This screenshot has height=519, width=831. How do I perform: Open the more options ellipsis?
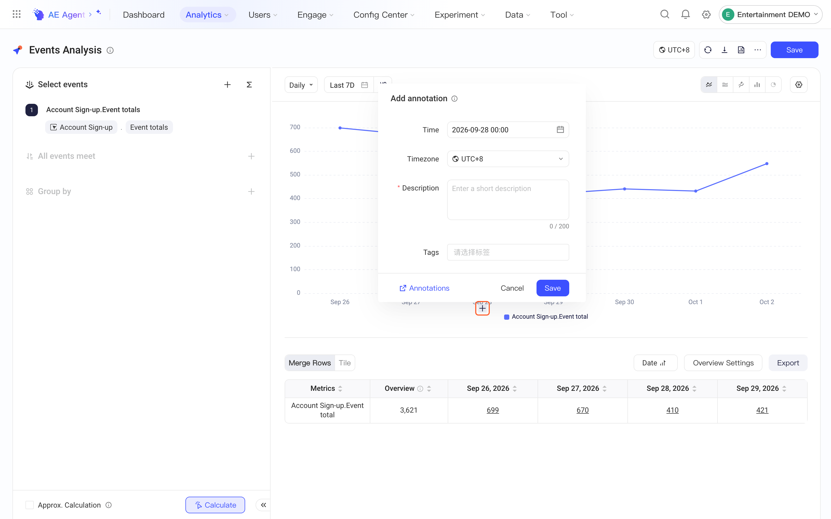click(x=758, y=50)
